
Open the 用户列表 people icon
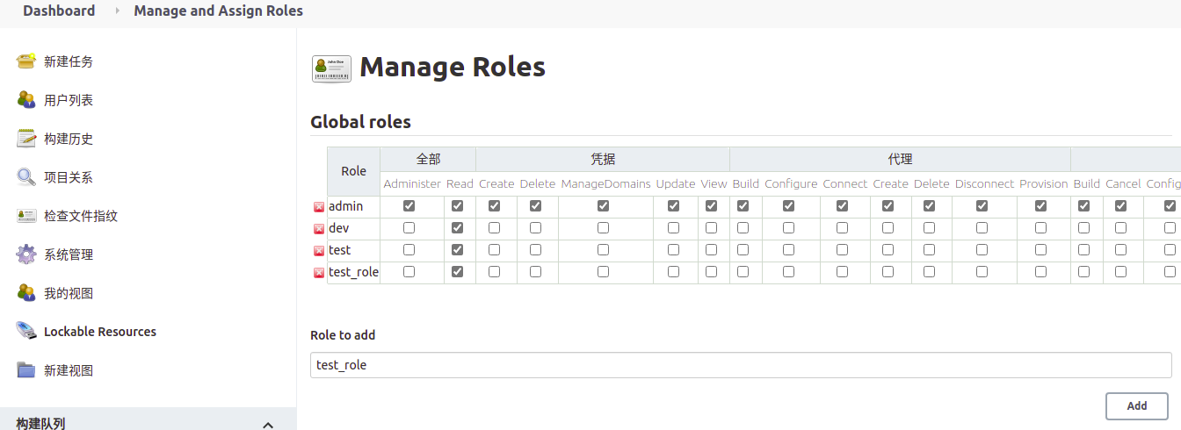pos(26,100)
